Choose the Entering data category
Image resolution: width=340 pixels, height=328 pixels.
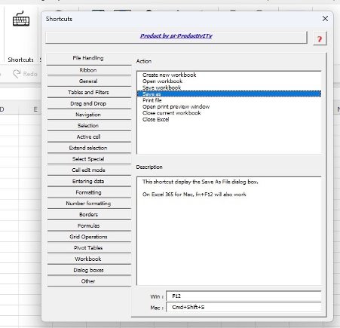click(x=89, y=181)
